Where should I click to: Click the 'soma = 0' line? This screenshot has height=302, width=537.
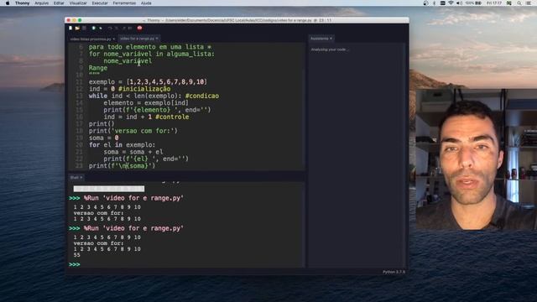(104, 138)
